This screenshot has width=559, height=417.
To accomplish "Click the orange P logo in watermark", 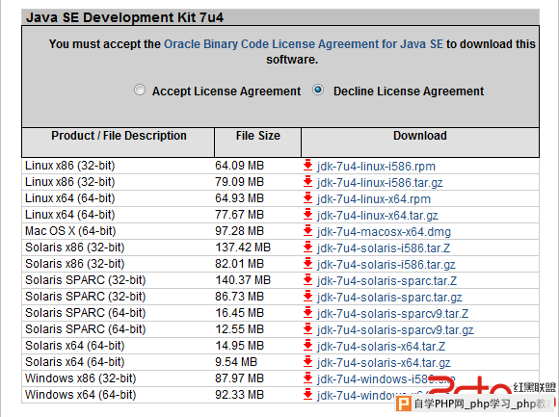I will coord(404,404).
